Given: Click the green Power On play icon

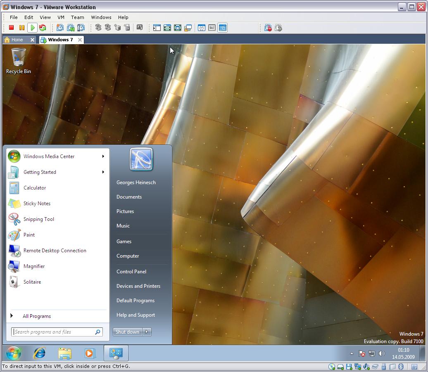Looking at the screenshot, I should coord(33,28).
